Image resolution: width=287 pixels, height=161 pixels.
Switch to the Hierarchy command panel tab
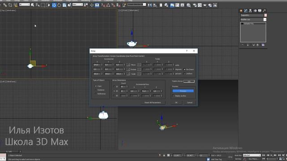pos(250,11)
